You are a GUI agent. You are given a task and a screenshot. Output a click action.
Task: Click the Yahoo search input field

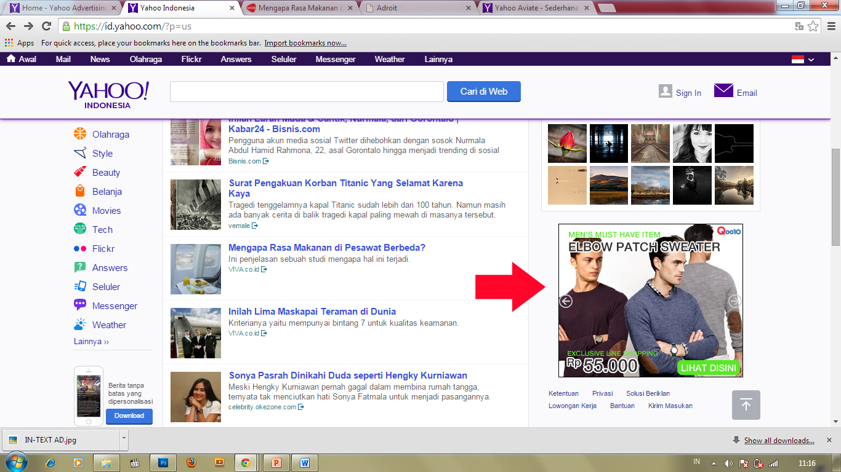pyautogui.click(x=307, y=92)
